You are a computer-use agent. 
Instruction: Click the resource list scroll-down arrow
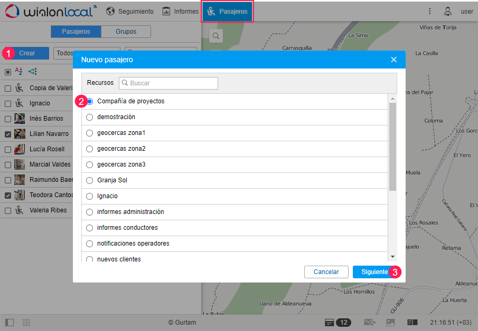[392, 257]
